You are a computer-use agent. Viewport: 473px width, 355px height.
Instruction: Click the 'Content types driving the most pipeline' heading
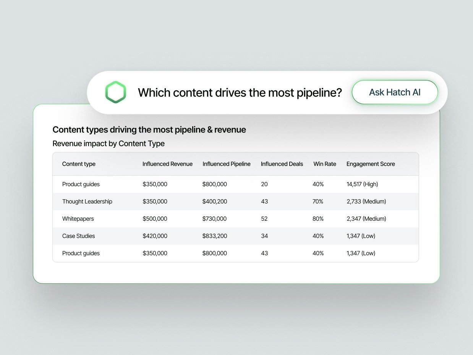point(149,130)
